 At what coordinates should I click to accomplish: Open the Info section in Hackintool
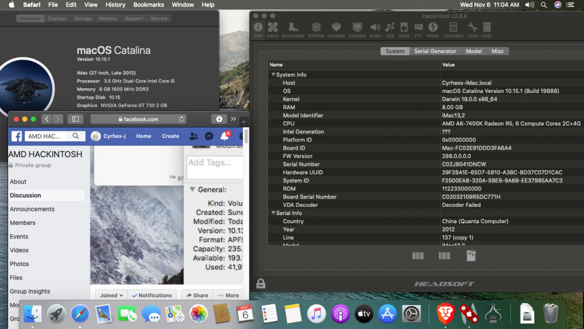point(258,30)
